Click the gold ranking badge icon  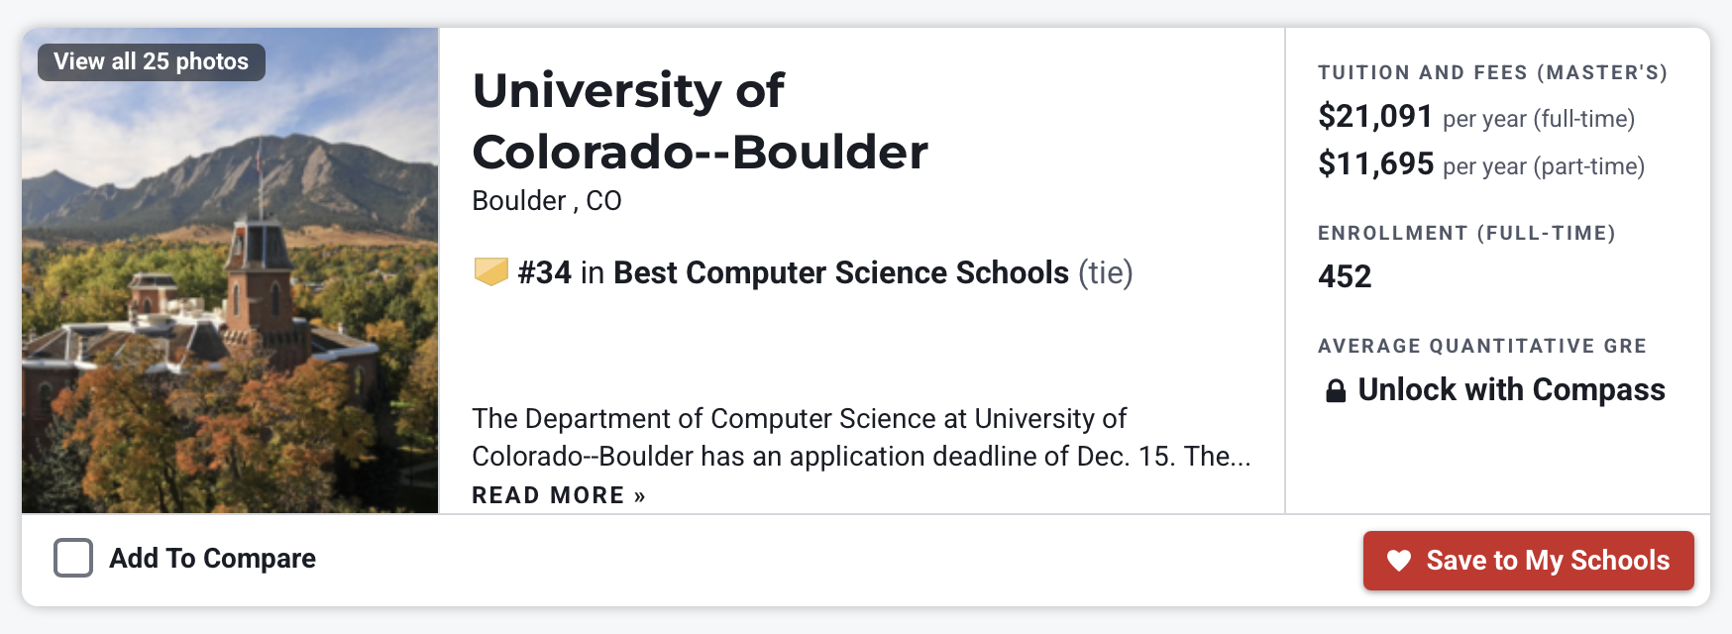pyautogui.click(x=490, y=271)
